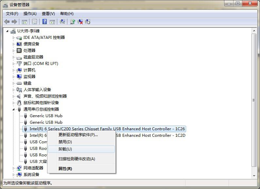The image size is (260, 189).
Task: Open the 查看(V) menu
Action: [48, 13]
